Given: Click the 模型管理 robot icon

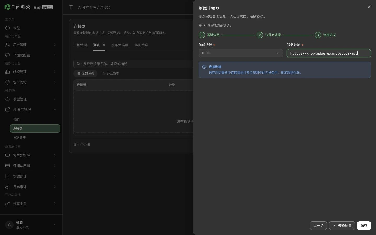Looking at the screenshot, I should (x=8, y=99).
